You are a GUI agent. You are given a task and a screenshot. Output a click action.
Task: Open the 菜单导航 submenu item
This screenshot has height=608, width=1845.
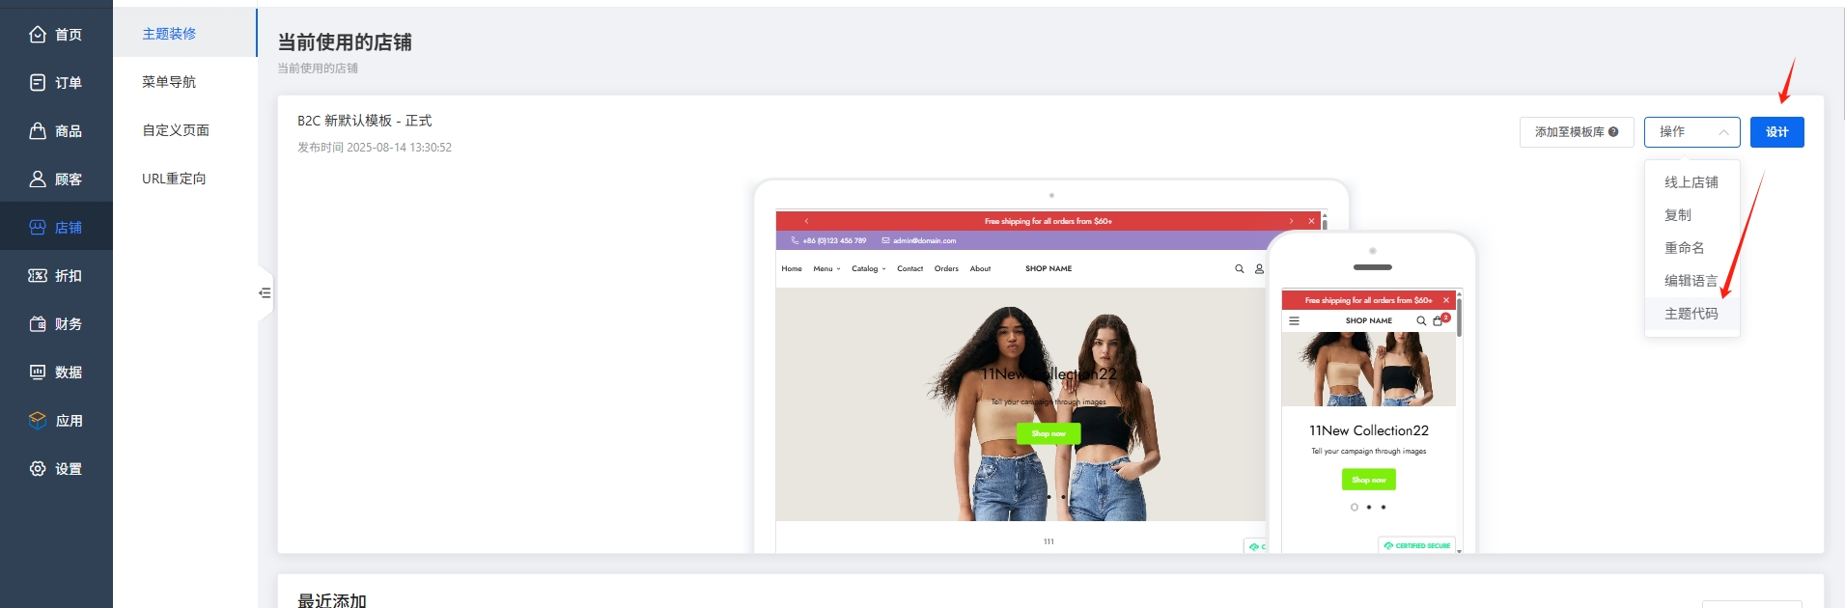[169, 82]
